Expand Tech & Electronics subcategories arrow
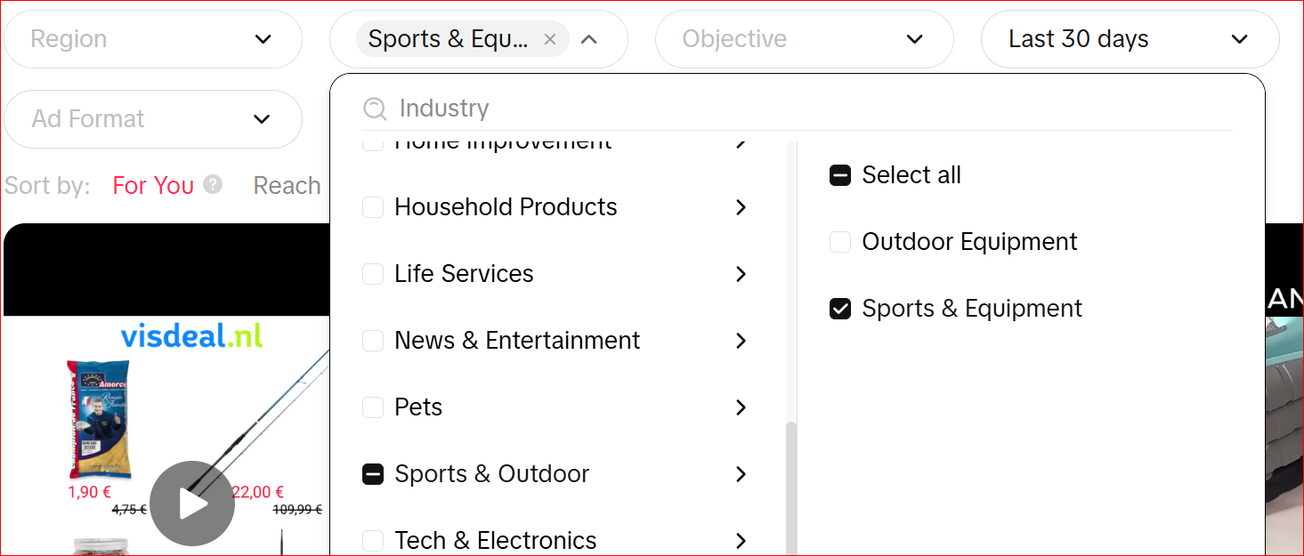The height and width of the screenshot is (556, 1304). pos(741,541)
